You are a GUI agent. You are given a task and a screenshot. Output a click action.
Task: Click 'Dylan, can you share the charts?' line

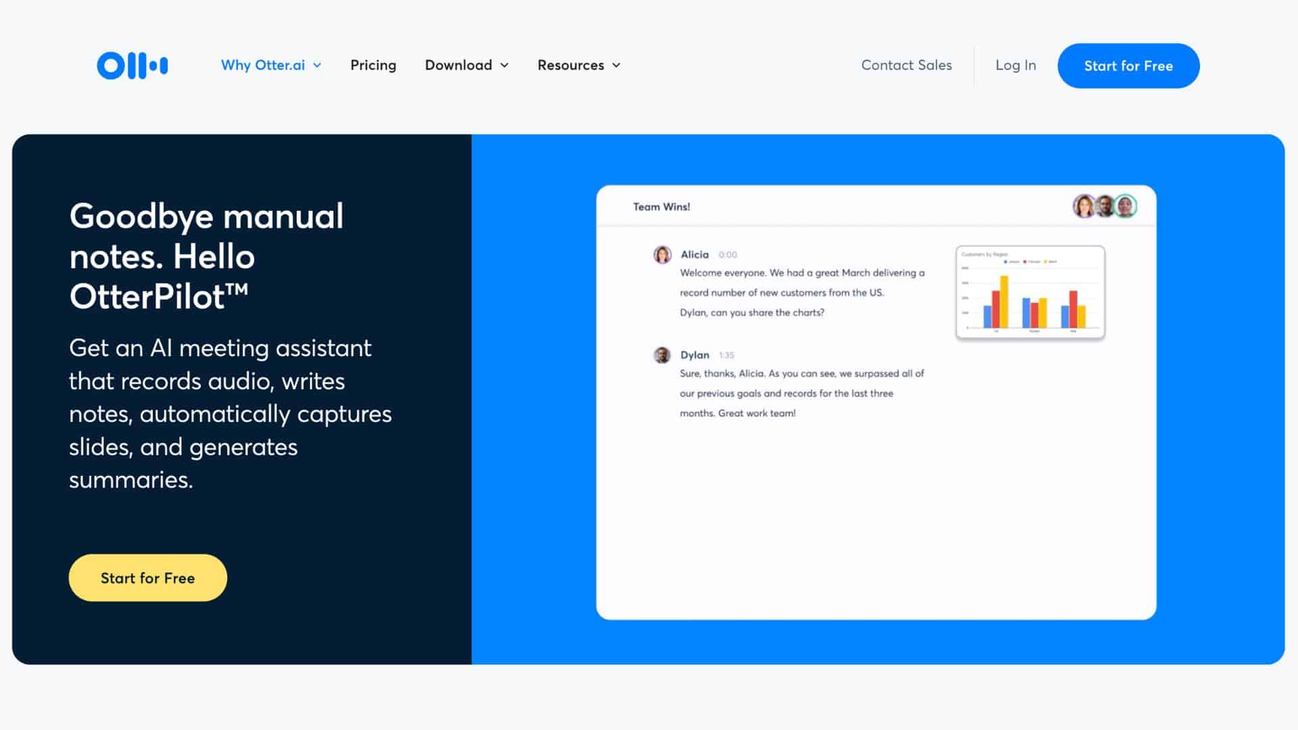752,312
